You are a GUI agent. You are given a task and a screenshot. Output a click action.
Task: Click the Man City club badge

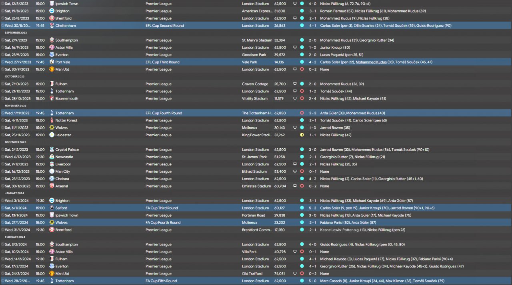tap(52, 171)
